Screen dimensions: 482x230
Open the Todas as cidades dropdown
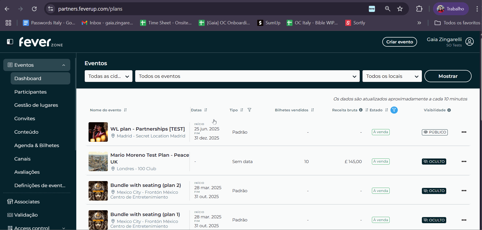109,76
